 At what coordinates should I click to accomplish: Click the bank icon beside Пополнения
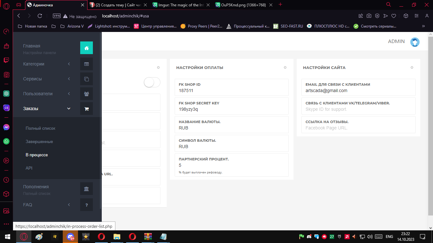point(87,189)
